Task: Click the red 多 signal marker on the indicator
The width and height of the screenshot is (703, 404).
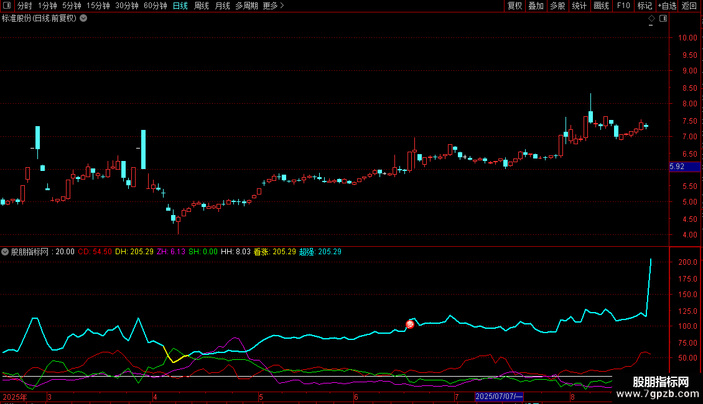Action: click(410, 324)
